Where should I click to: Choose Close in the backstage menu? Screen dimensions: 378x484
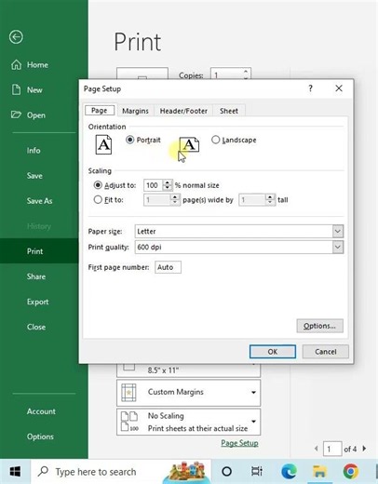tap(36, 327)
